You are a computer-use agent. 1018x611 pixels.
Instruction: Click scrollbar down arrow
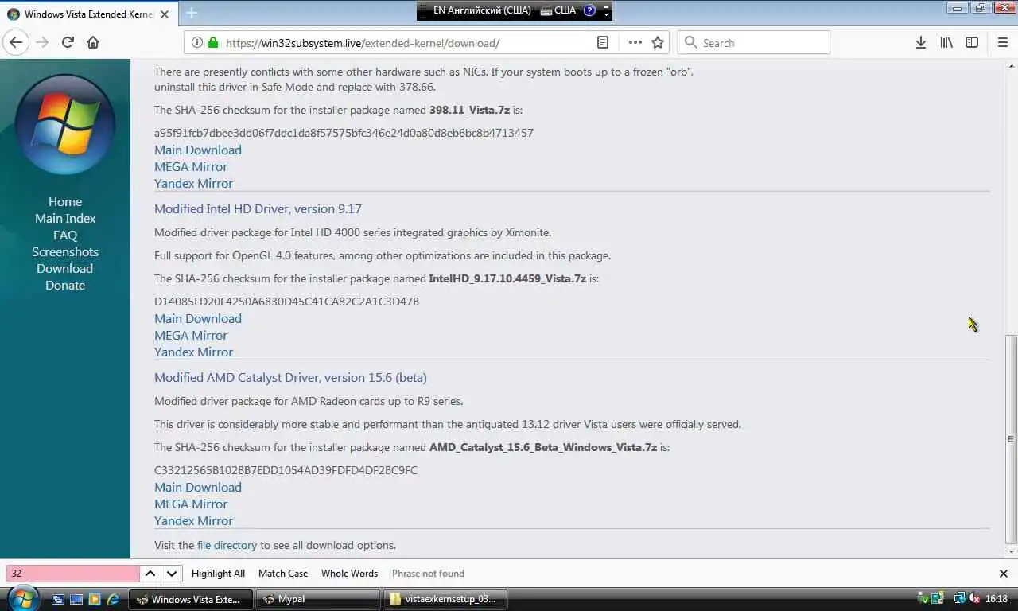(1011, 551)
